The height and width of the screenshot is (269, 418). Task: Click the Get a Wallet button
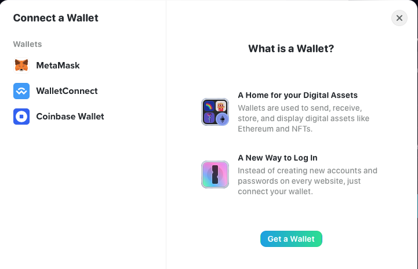coord(291,239)
